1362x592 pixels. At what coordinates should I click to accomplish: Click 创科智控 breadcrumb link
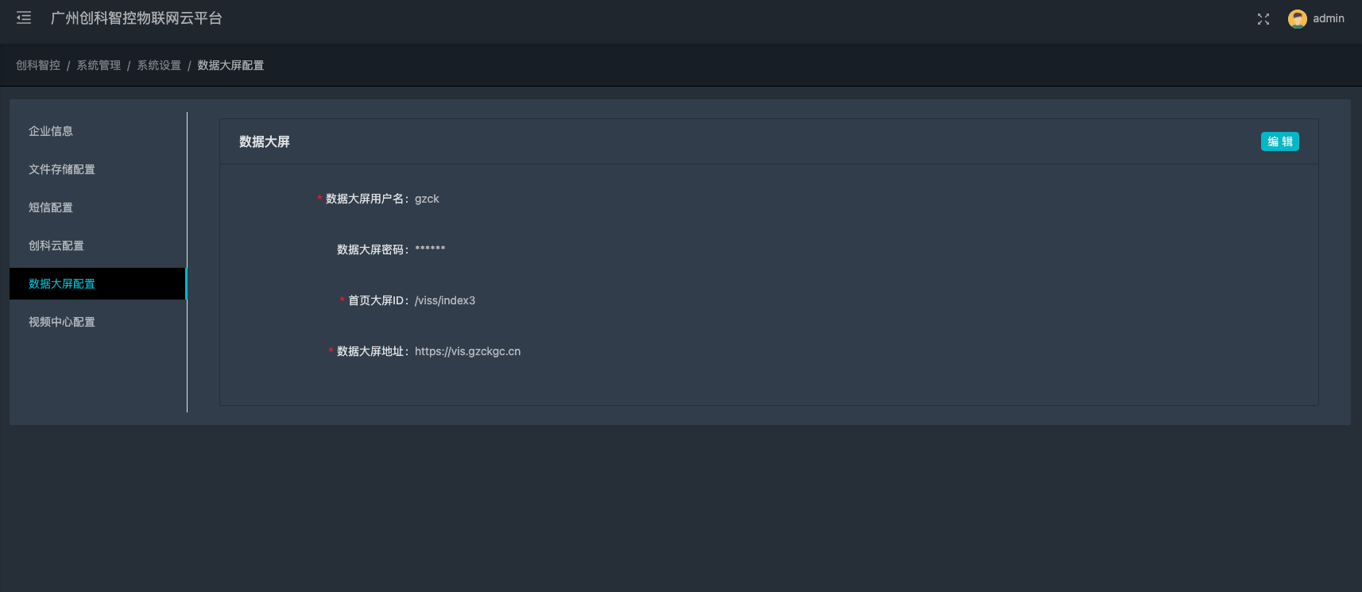click(x=38, y=65)
